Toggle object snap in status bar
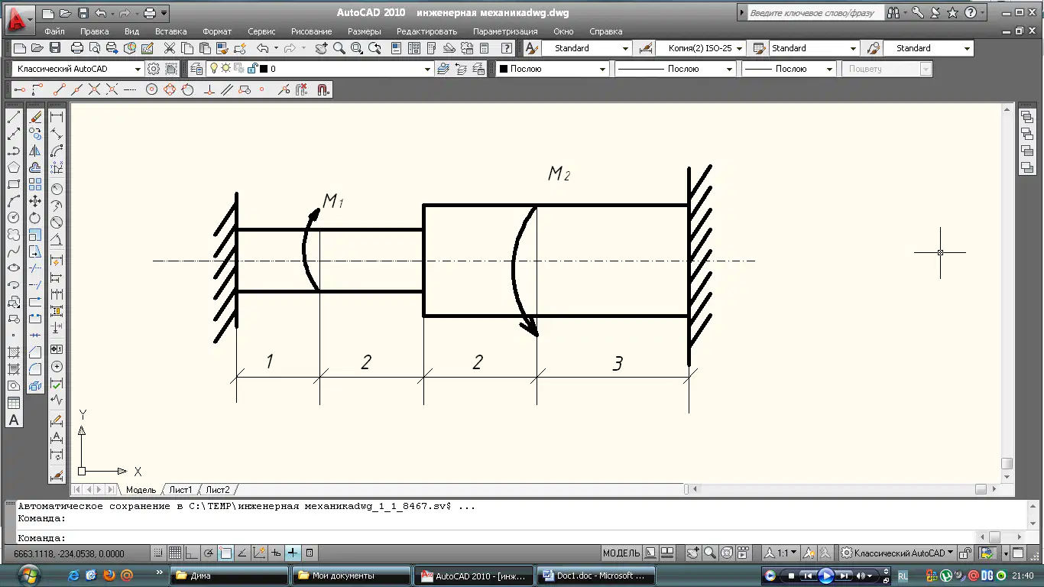The width and height of the screenshot is (1044, 587). [225, 553]
